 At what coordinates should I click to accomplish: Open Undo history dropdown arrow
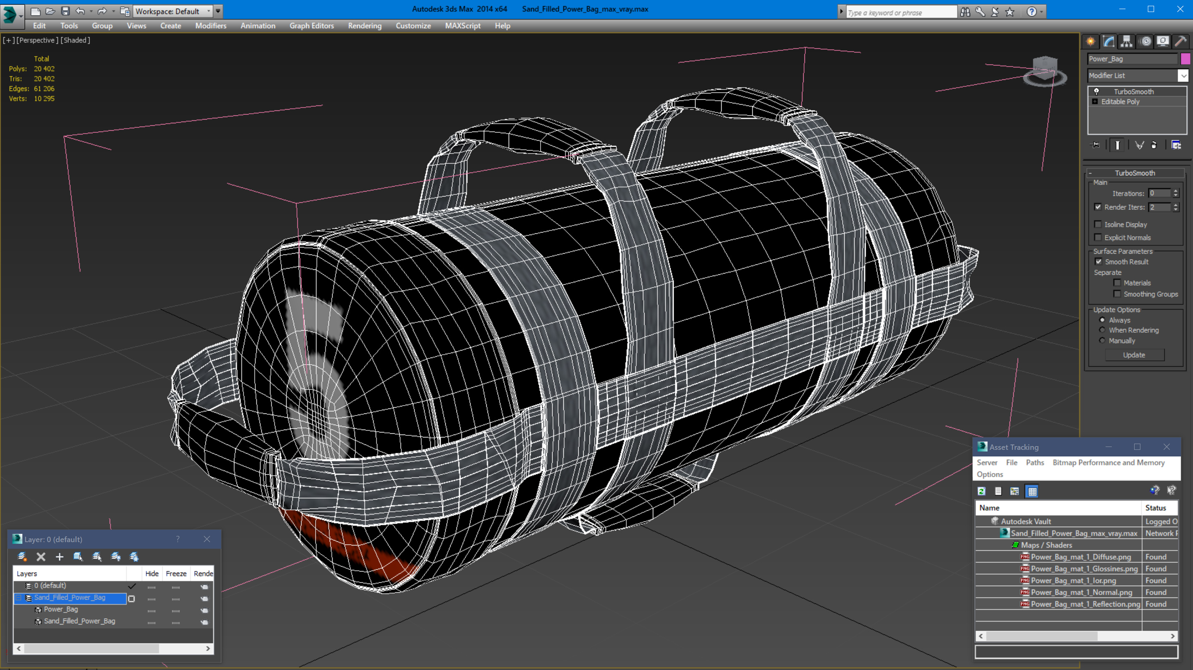(91, 11)
